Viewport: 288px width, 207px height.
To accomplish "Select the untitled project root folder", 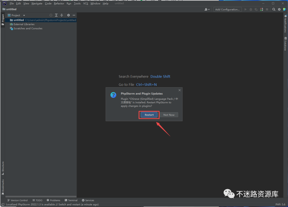I will point(41,20).
